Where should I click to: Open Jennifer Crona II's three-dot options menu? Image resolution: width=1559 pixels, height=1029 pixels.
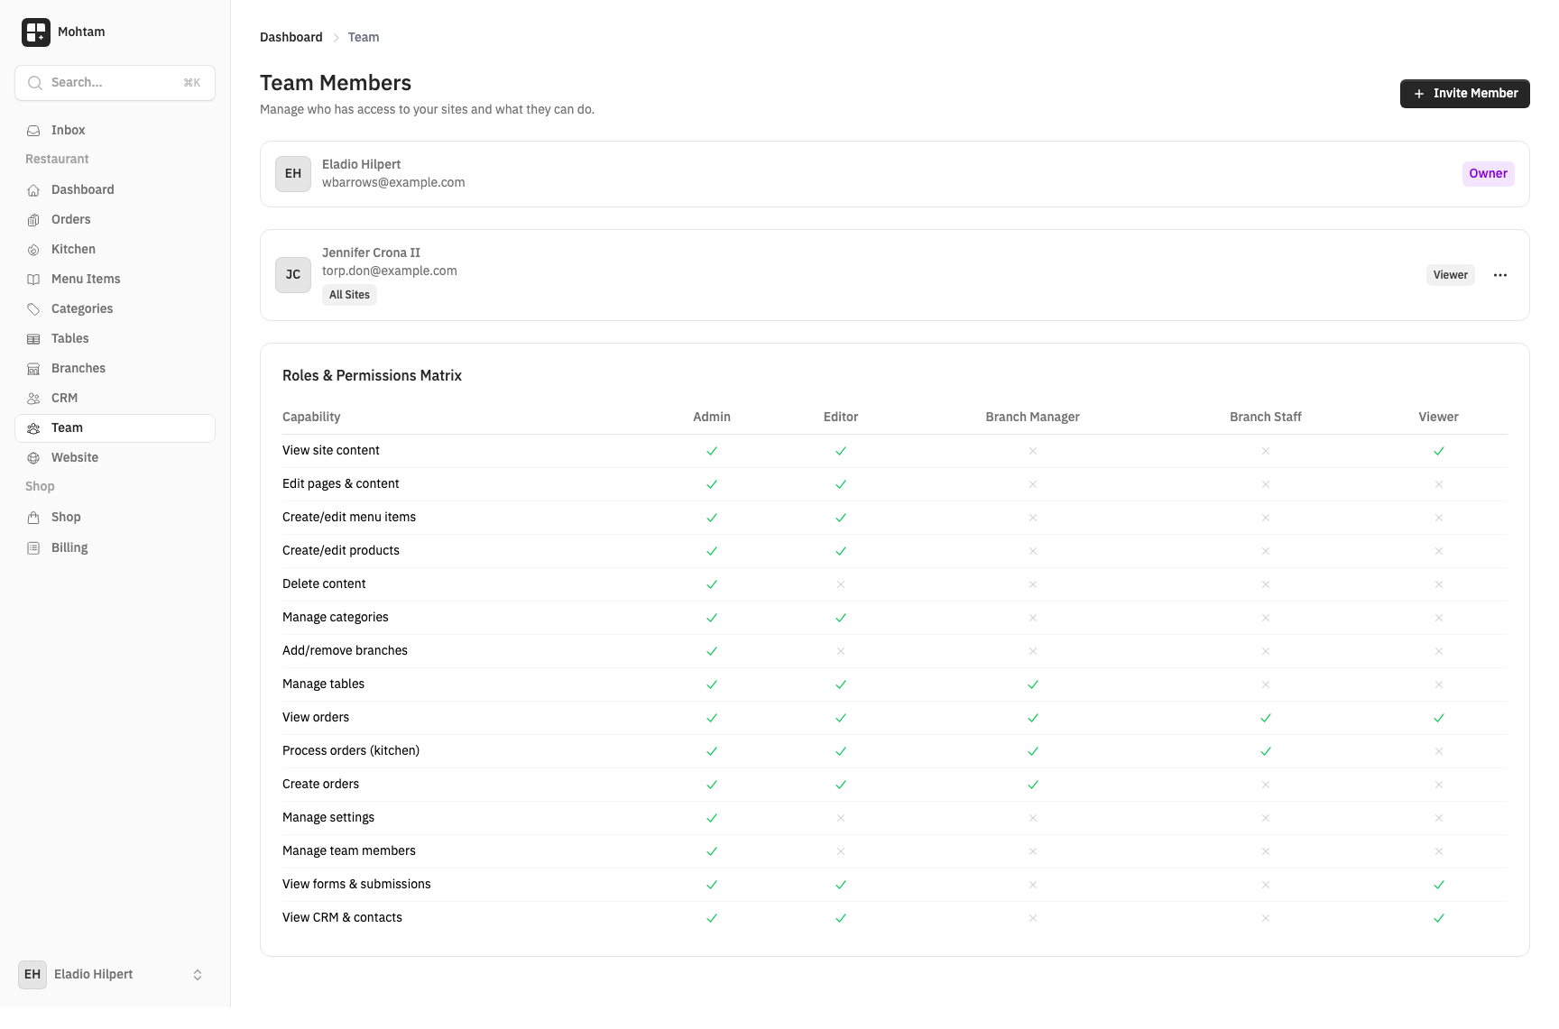point(1499,275)
